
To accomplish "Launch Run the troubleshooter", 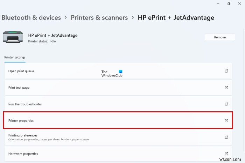I will 118,104.
